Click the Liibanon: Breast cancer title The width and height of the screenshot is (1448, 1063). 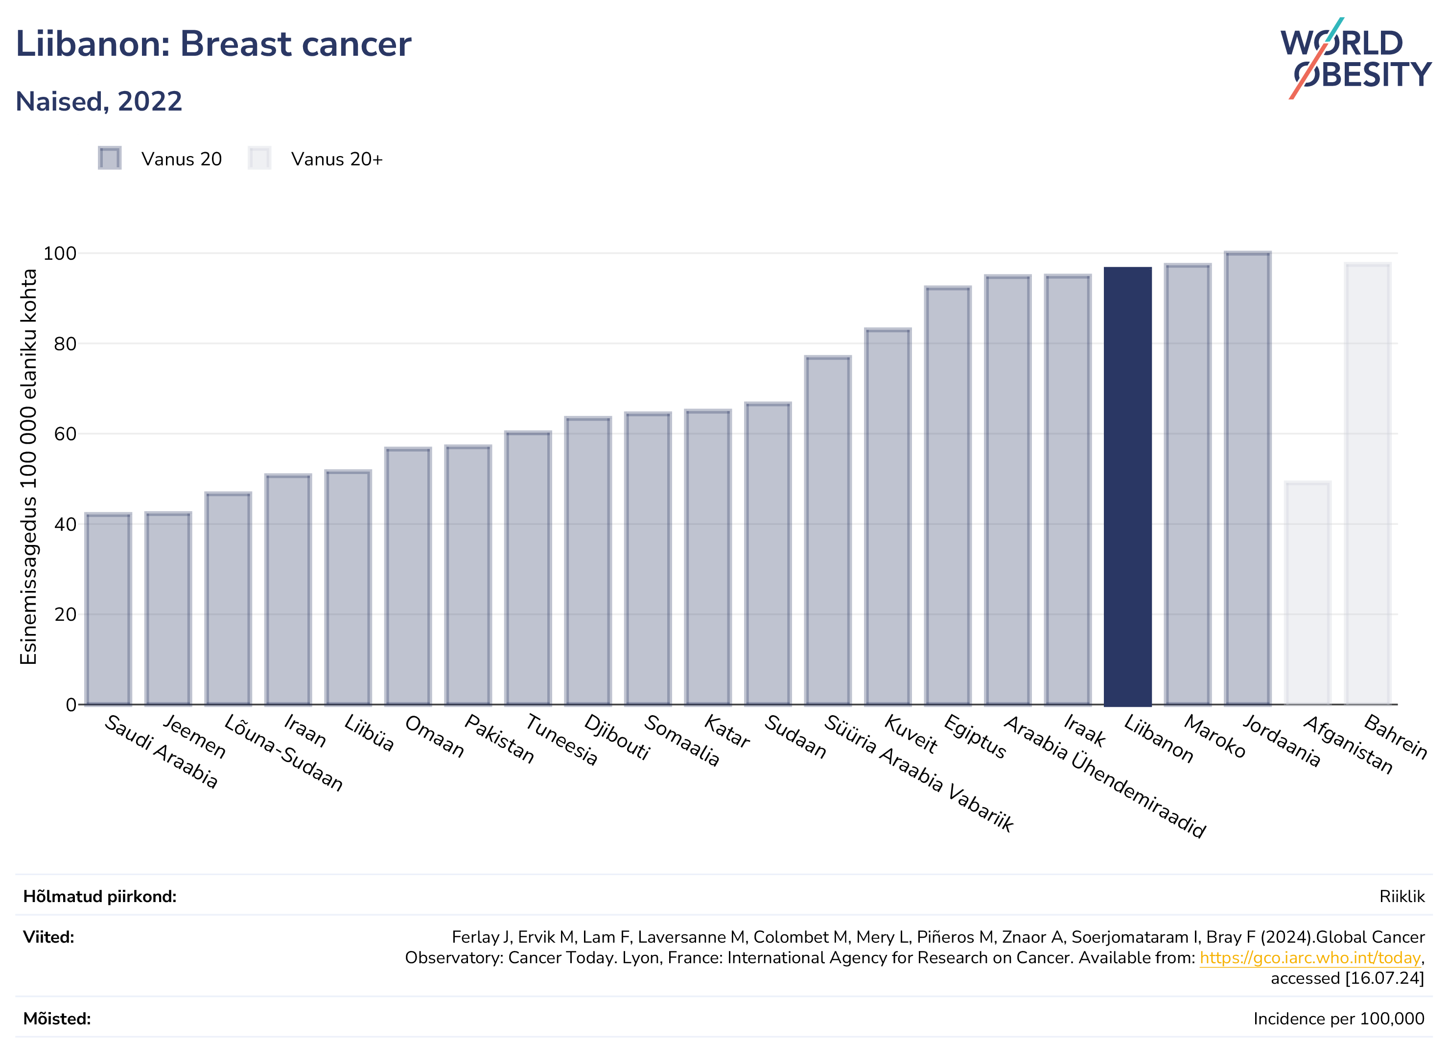pyautogui.click(x=213, y=44)
